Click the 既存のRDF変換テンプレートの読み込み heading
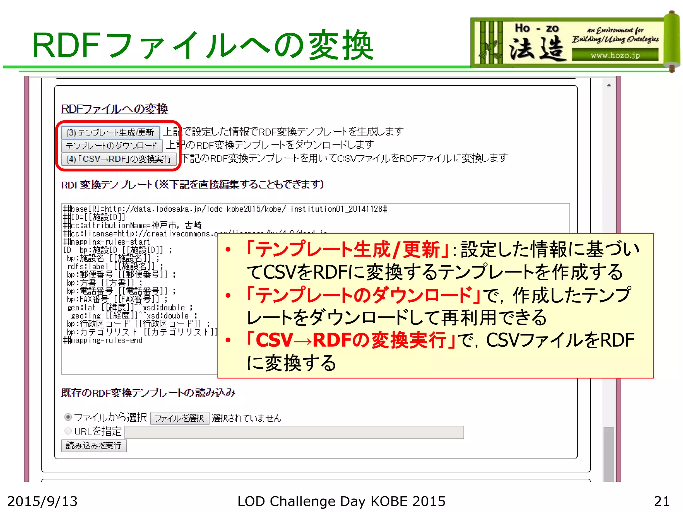Image resolution: width=683 pixels, height=512 pixels. (x=148, y=393)
